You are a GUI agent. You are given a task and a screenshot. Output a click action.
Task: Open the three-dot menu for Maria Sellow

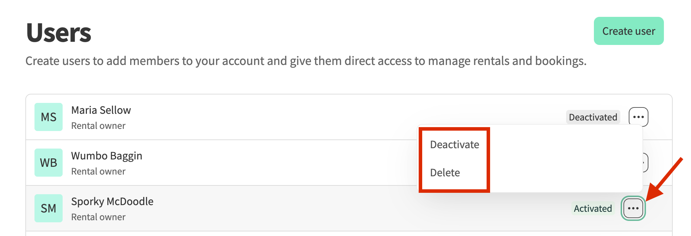click(x=638, y=117)
